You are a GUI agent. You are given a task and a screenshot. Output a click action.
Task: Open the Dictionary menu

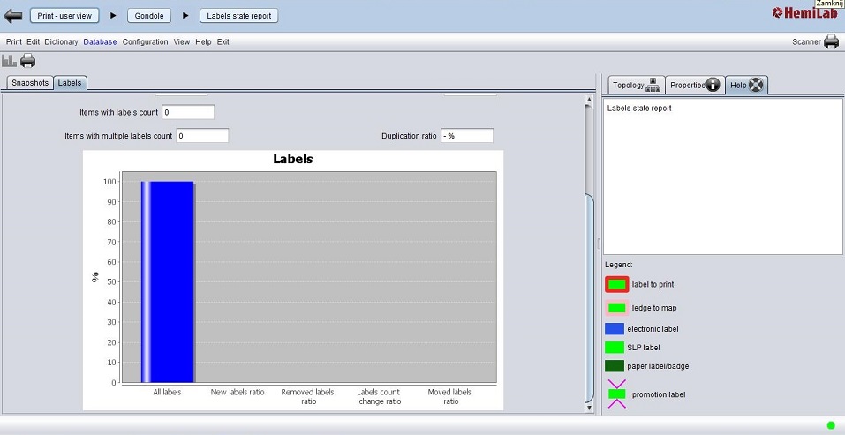click(61, 41)
